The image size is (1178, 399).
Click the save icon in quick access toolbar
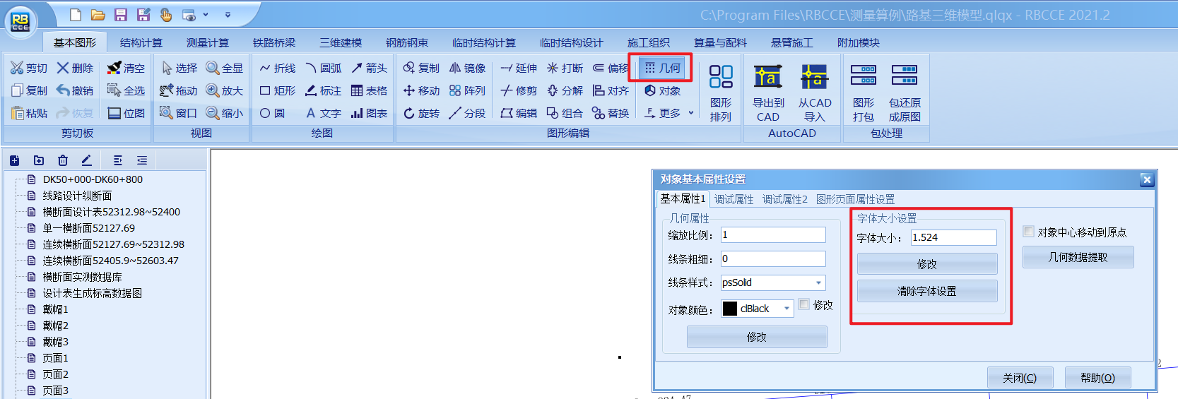[x=121, y=15]
